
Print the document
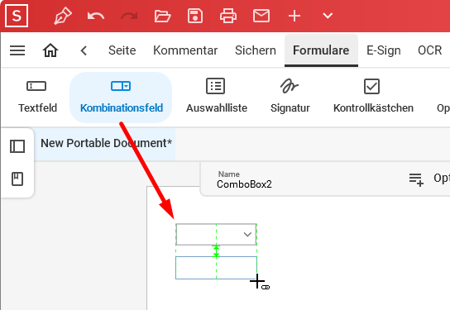click(228, 16)
